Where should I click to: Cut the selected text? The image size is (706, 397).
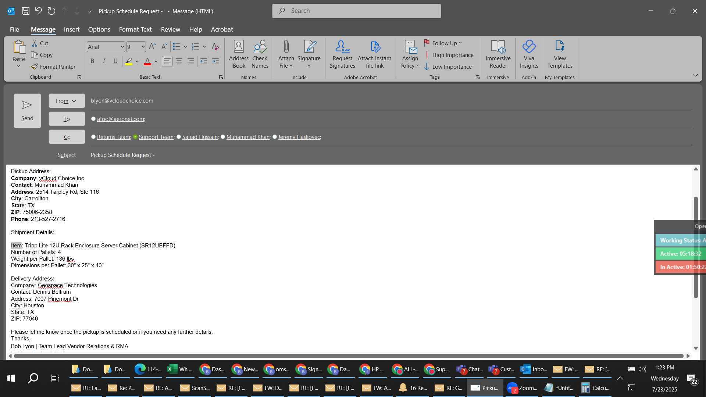click(40, 43)
